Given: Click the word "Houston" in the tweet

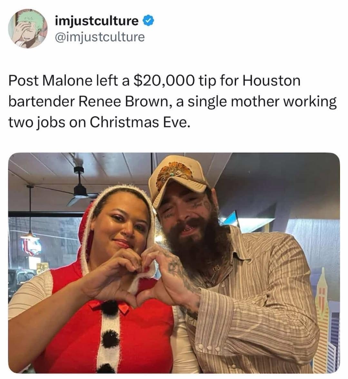Looking at the screenshot, I should [272, 80].
